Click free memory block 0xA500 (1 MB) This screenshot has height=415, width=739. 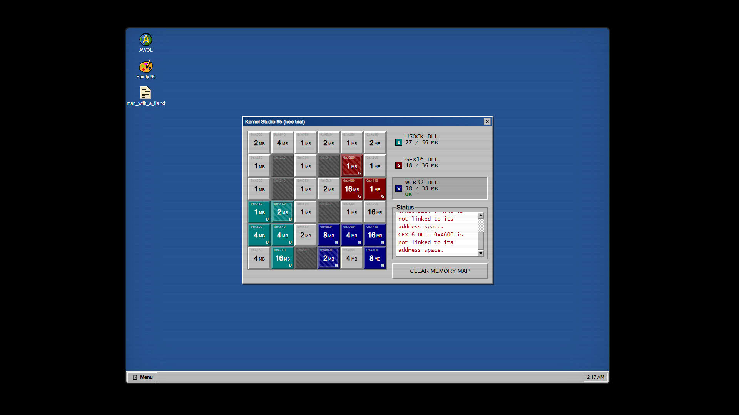(x=306, y=212)
